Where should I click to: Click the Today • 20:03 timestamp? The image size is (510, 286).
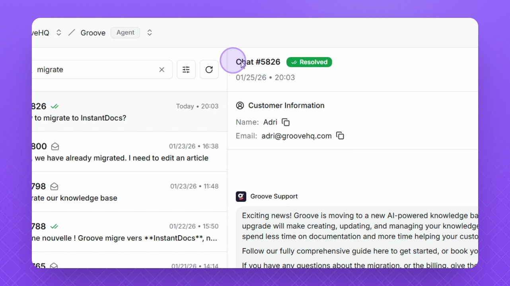197,106
